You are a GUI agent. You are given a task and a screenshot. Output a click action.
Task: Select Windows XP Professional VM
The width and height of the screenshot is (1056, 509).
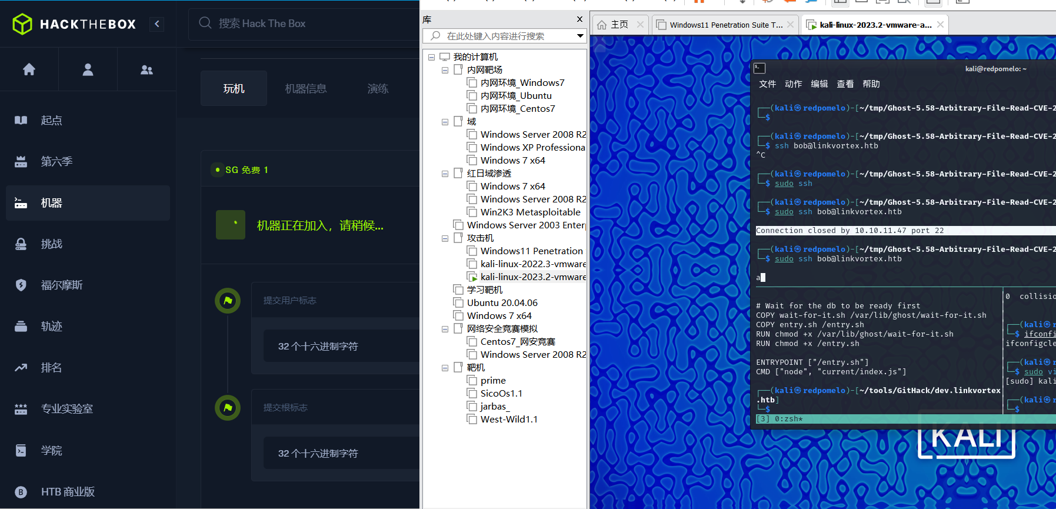(x=532, y=148)
